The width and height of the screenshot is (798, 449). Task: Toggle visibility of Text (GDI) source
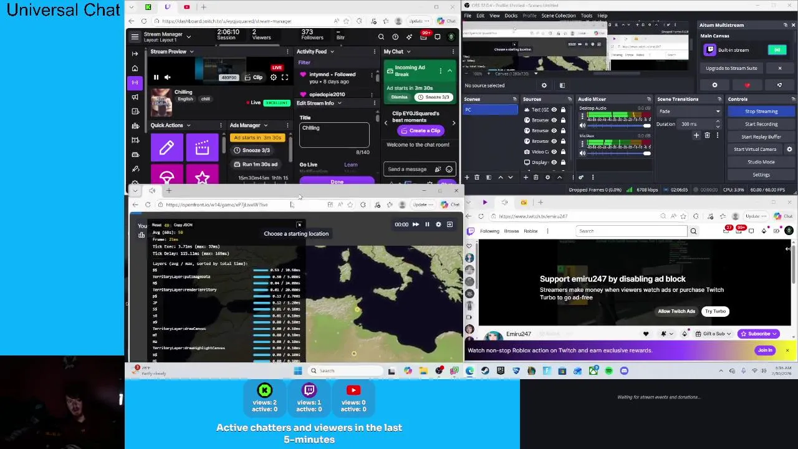(x=554, y=110)
